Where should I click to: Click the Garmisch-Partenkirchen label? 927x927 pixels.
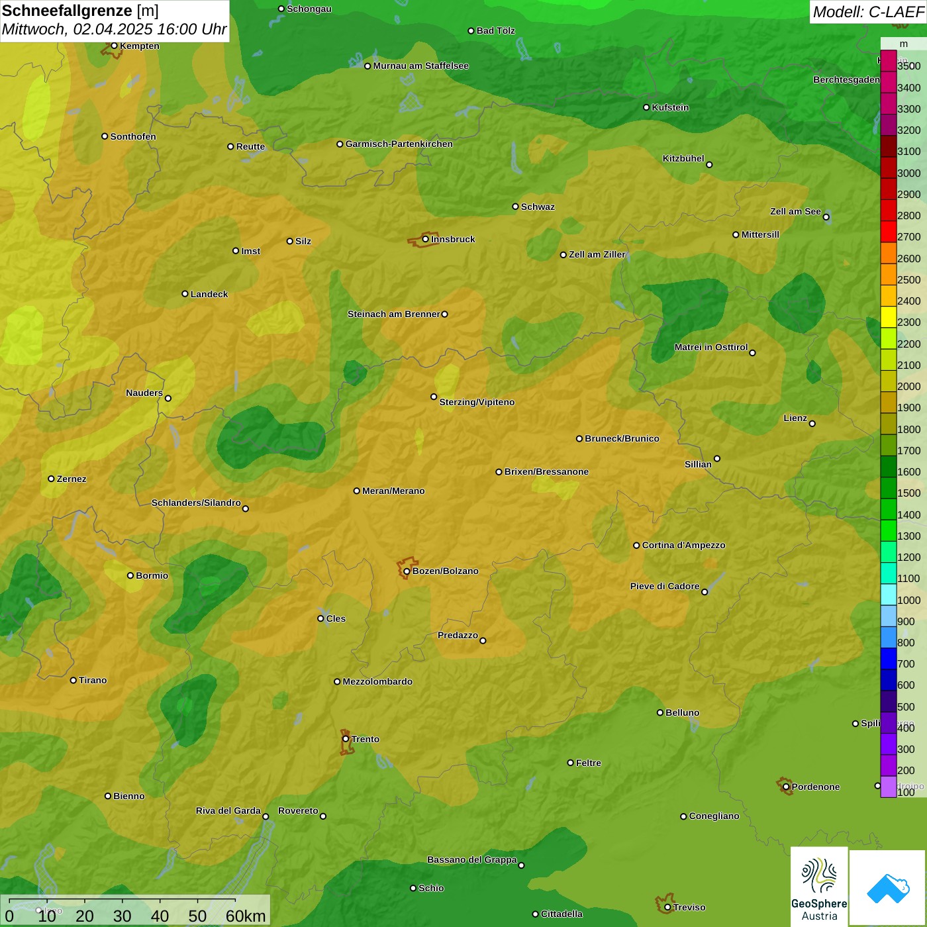click(399, 144)
